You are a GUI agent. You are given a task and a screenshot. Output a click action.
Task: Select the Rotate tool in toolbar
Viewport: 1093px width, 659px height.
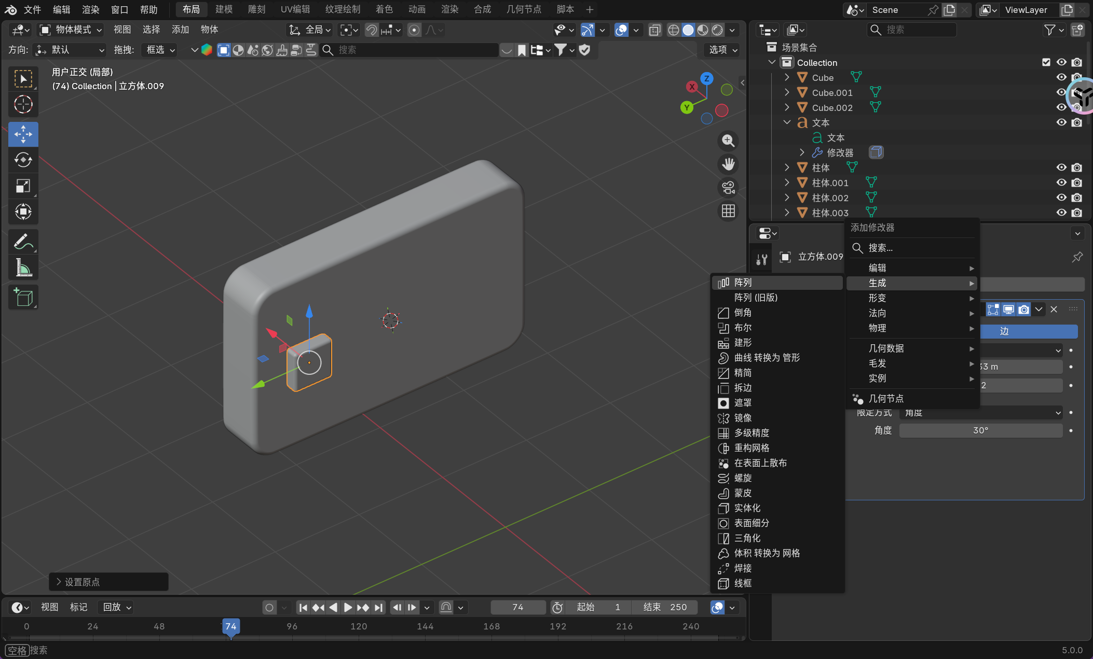tap(23, 160)
